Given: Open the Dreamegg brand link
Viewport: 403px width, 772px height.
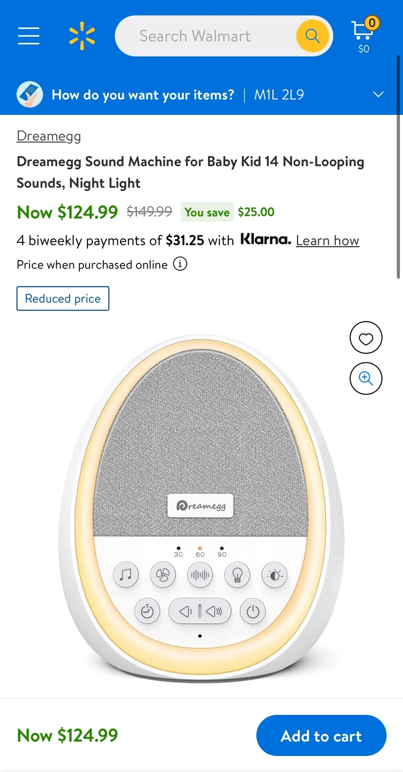Looking at the screenshot, I should point(49,136).
